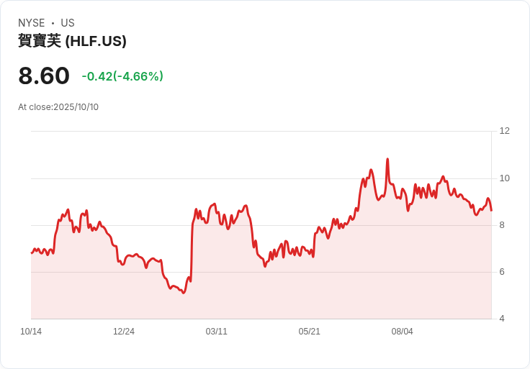Click the highest peak of the price line

click(x=387, y=159)
